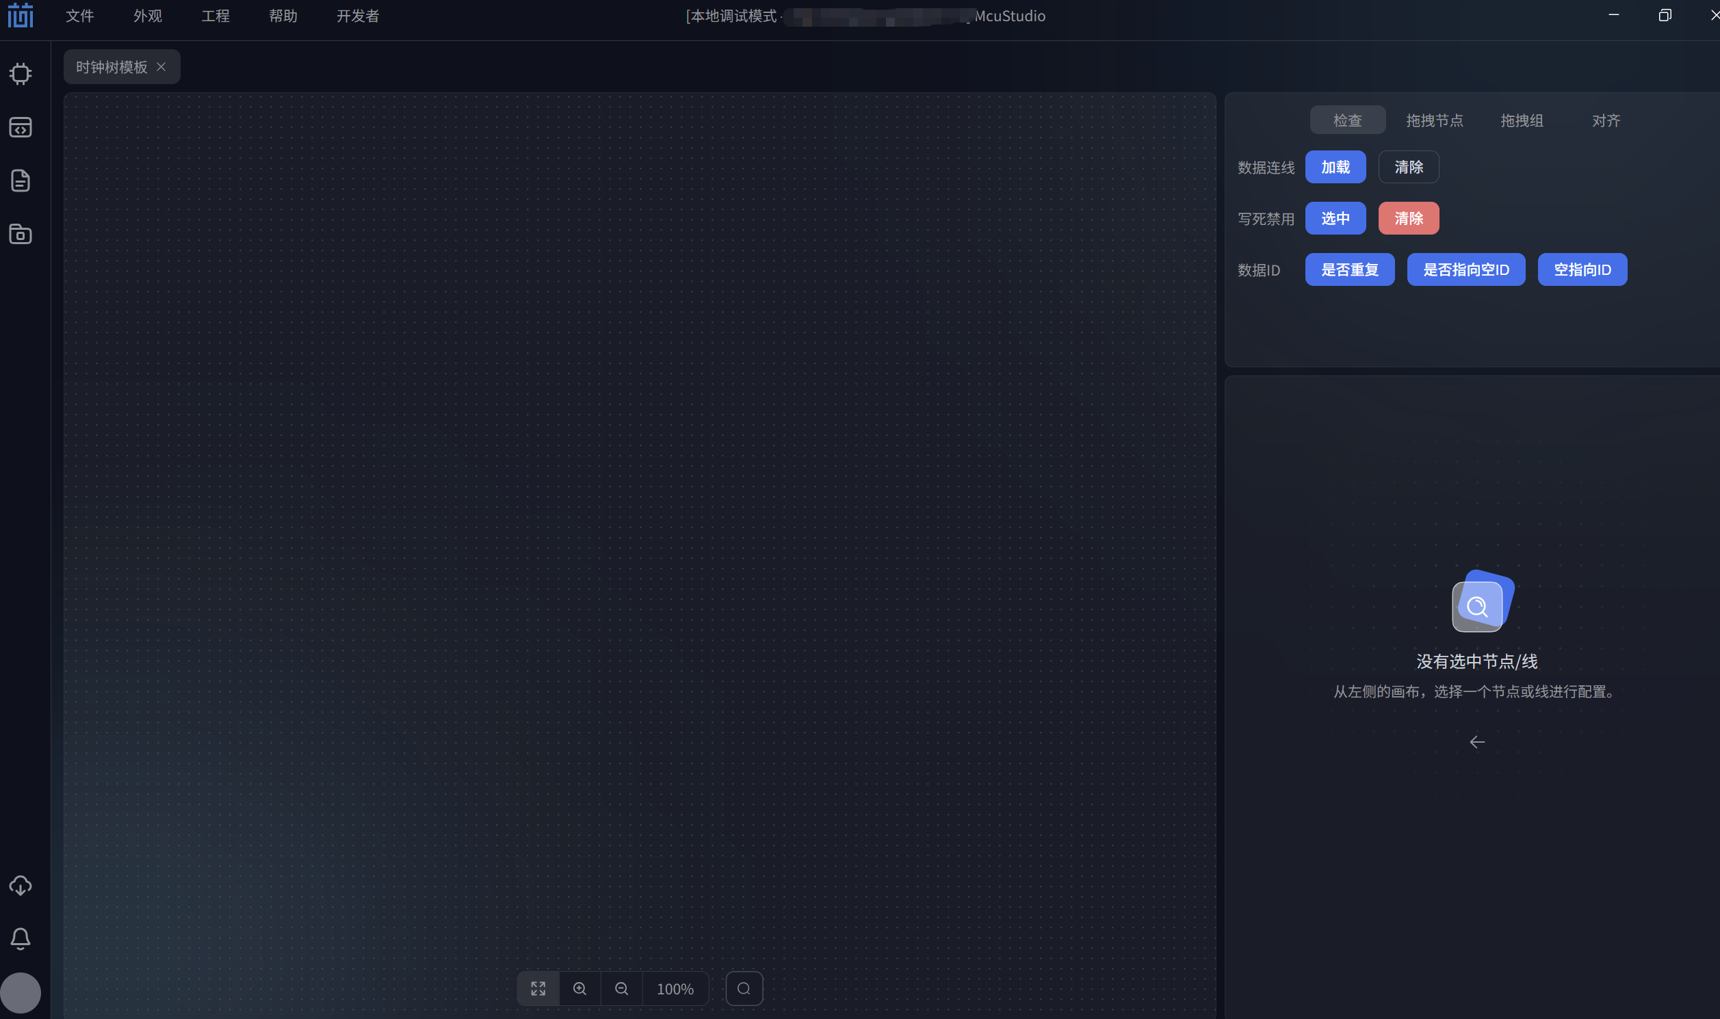Click the user avatar circle
Viewport: 1720px width, 1019px height.
point(21,993)
